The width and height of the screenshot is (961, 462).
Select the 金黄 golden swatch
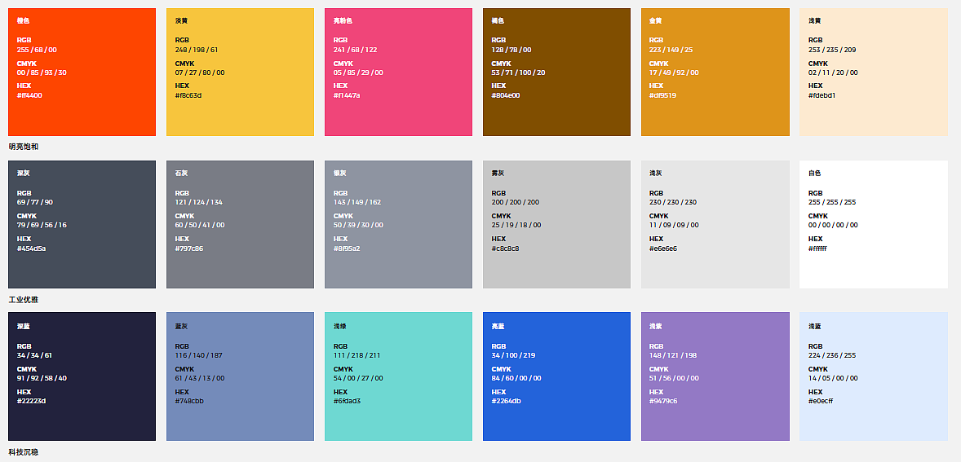tap(715, 73)
